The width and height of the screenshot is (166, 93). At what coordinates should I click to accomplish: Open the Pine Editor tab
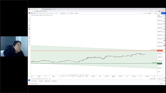coord(41,81)
